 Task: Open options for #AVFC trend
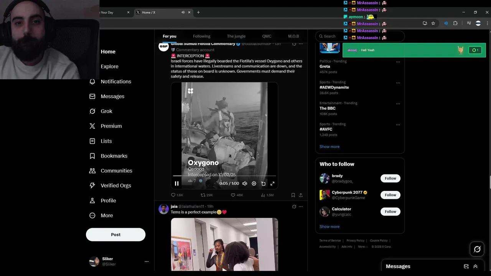[x=398, y=125]
